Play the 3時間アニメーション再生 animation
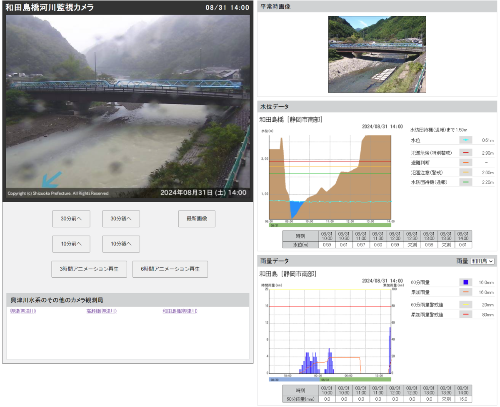 (90, 269)
